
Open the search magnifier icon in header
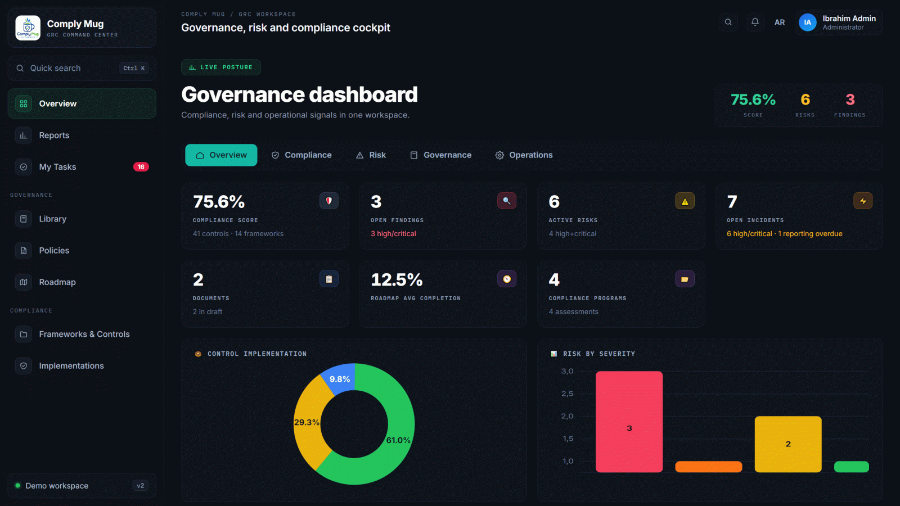[x=728, y=22]
